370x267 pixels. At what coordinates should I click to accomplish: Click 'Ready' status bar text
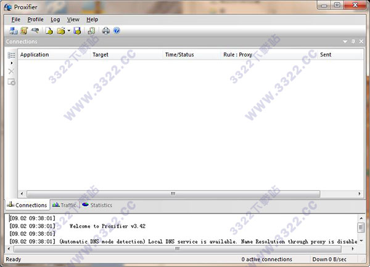click(x=14, y=259)
